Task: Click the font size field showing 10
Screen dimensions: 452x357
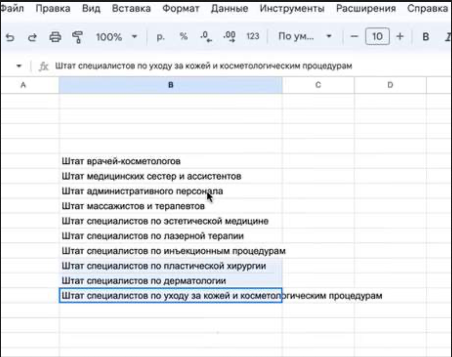Action: pyautogui.click(x=377, y=36)
